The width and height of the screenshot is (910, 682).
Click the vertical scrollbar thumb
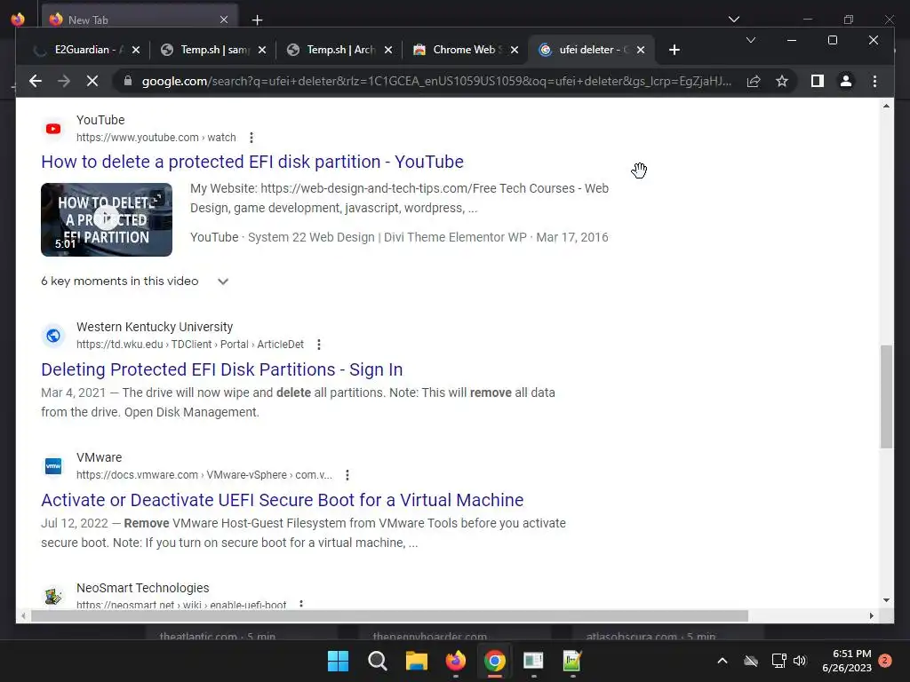[886, 397]
